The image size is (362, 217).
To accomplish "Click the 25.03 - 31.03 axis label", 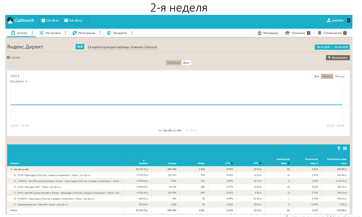I will tap(20, 126).
